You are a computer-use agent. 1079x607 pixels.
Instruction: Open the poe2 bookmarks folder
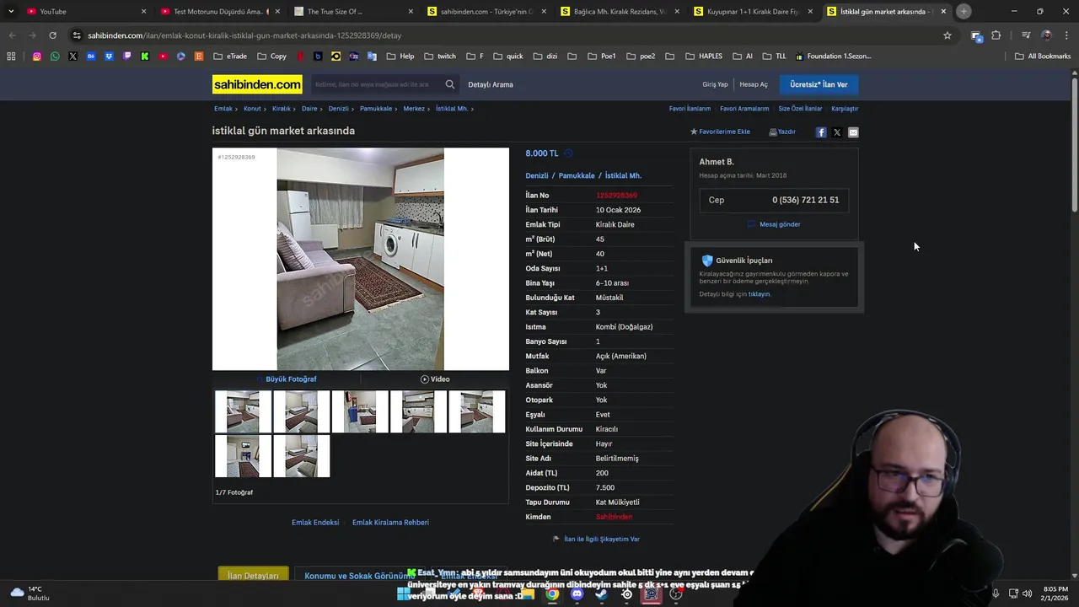pyautogui.click(x=640, y=56)
